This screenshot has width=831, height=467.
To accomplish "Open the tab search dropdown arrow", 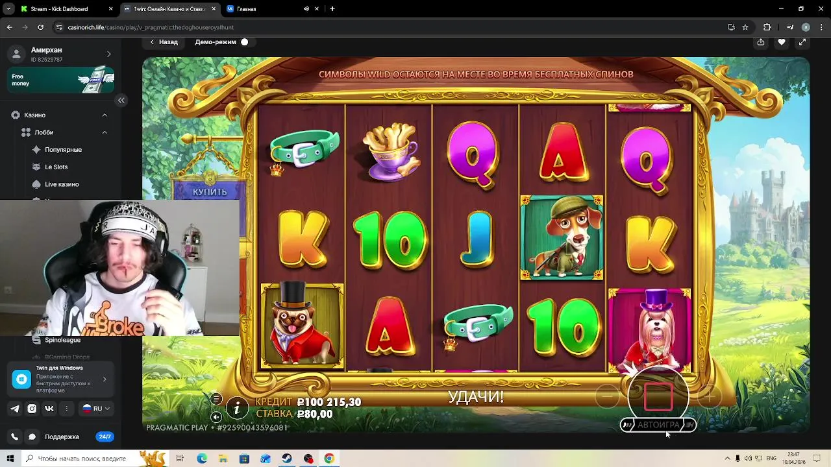I will click(x=8, y=9).
